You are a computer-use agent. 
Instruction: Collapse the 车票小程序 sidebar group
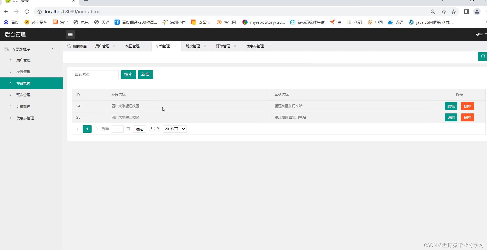pyautogui.click(x=31, y=49)
